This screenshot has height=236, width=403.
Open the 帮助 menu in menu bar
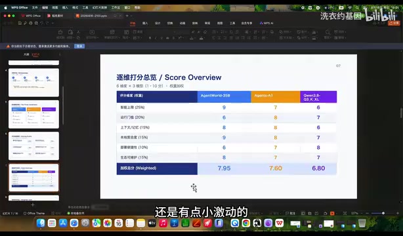(x=137, y=7)
